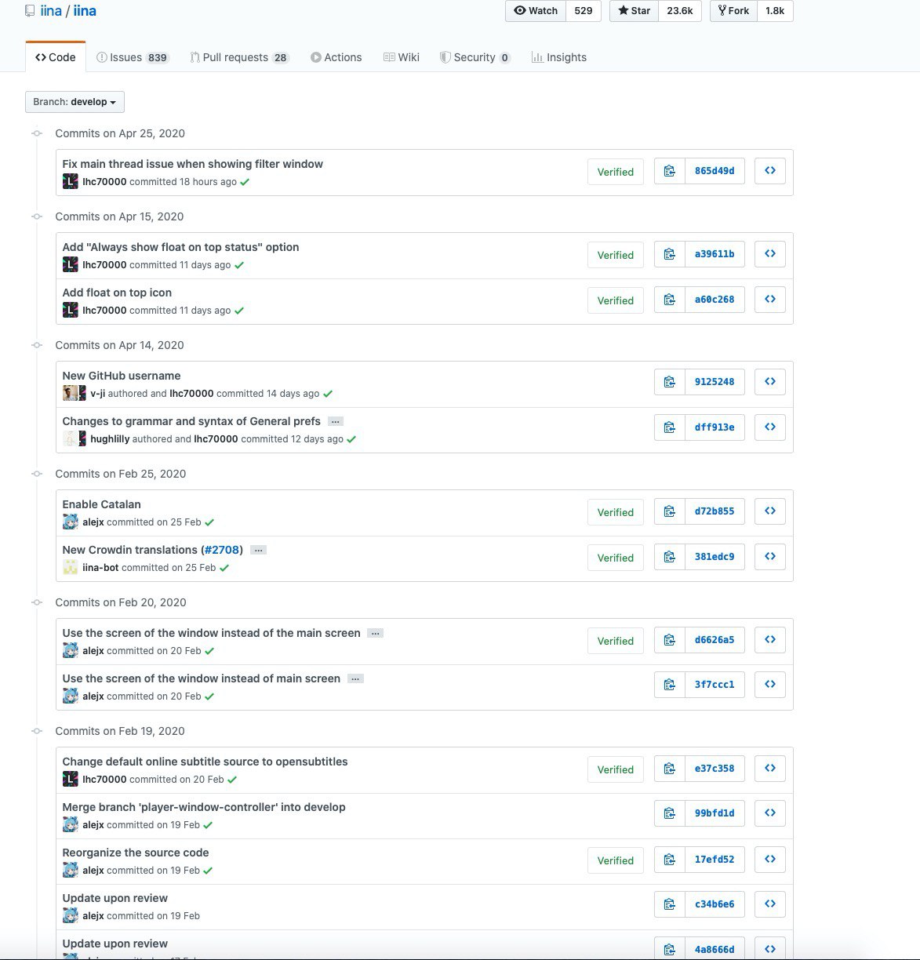The height and width of the screenshot is (960, 920).
Task: Copy full SHA for commit d6626a5
Action: pyautogui.click(x=669, y=640)
